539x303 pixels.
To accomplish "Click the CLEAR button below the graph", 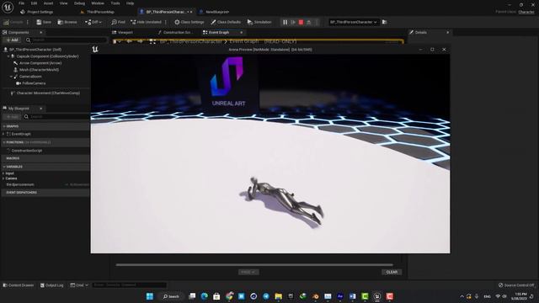I will click(392, 272).
